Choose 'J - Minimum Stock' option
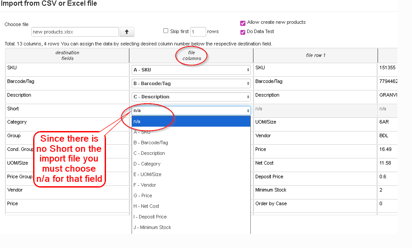 152,227
